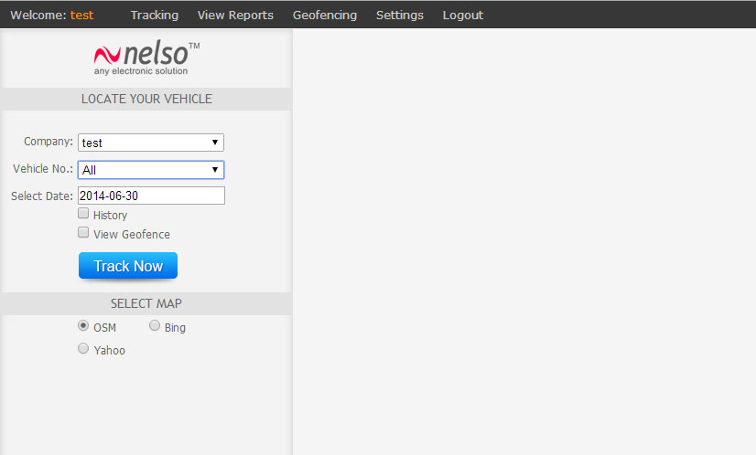
Task: Click the orange 'test' username
Action: click(81, 15)
